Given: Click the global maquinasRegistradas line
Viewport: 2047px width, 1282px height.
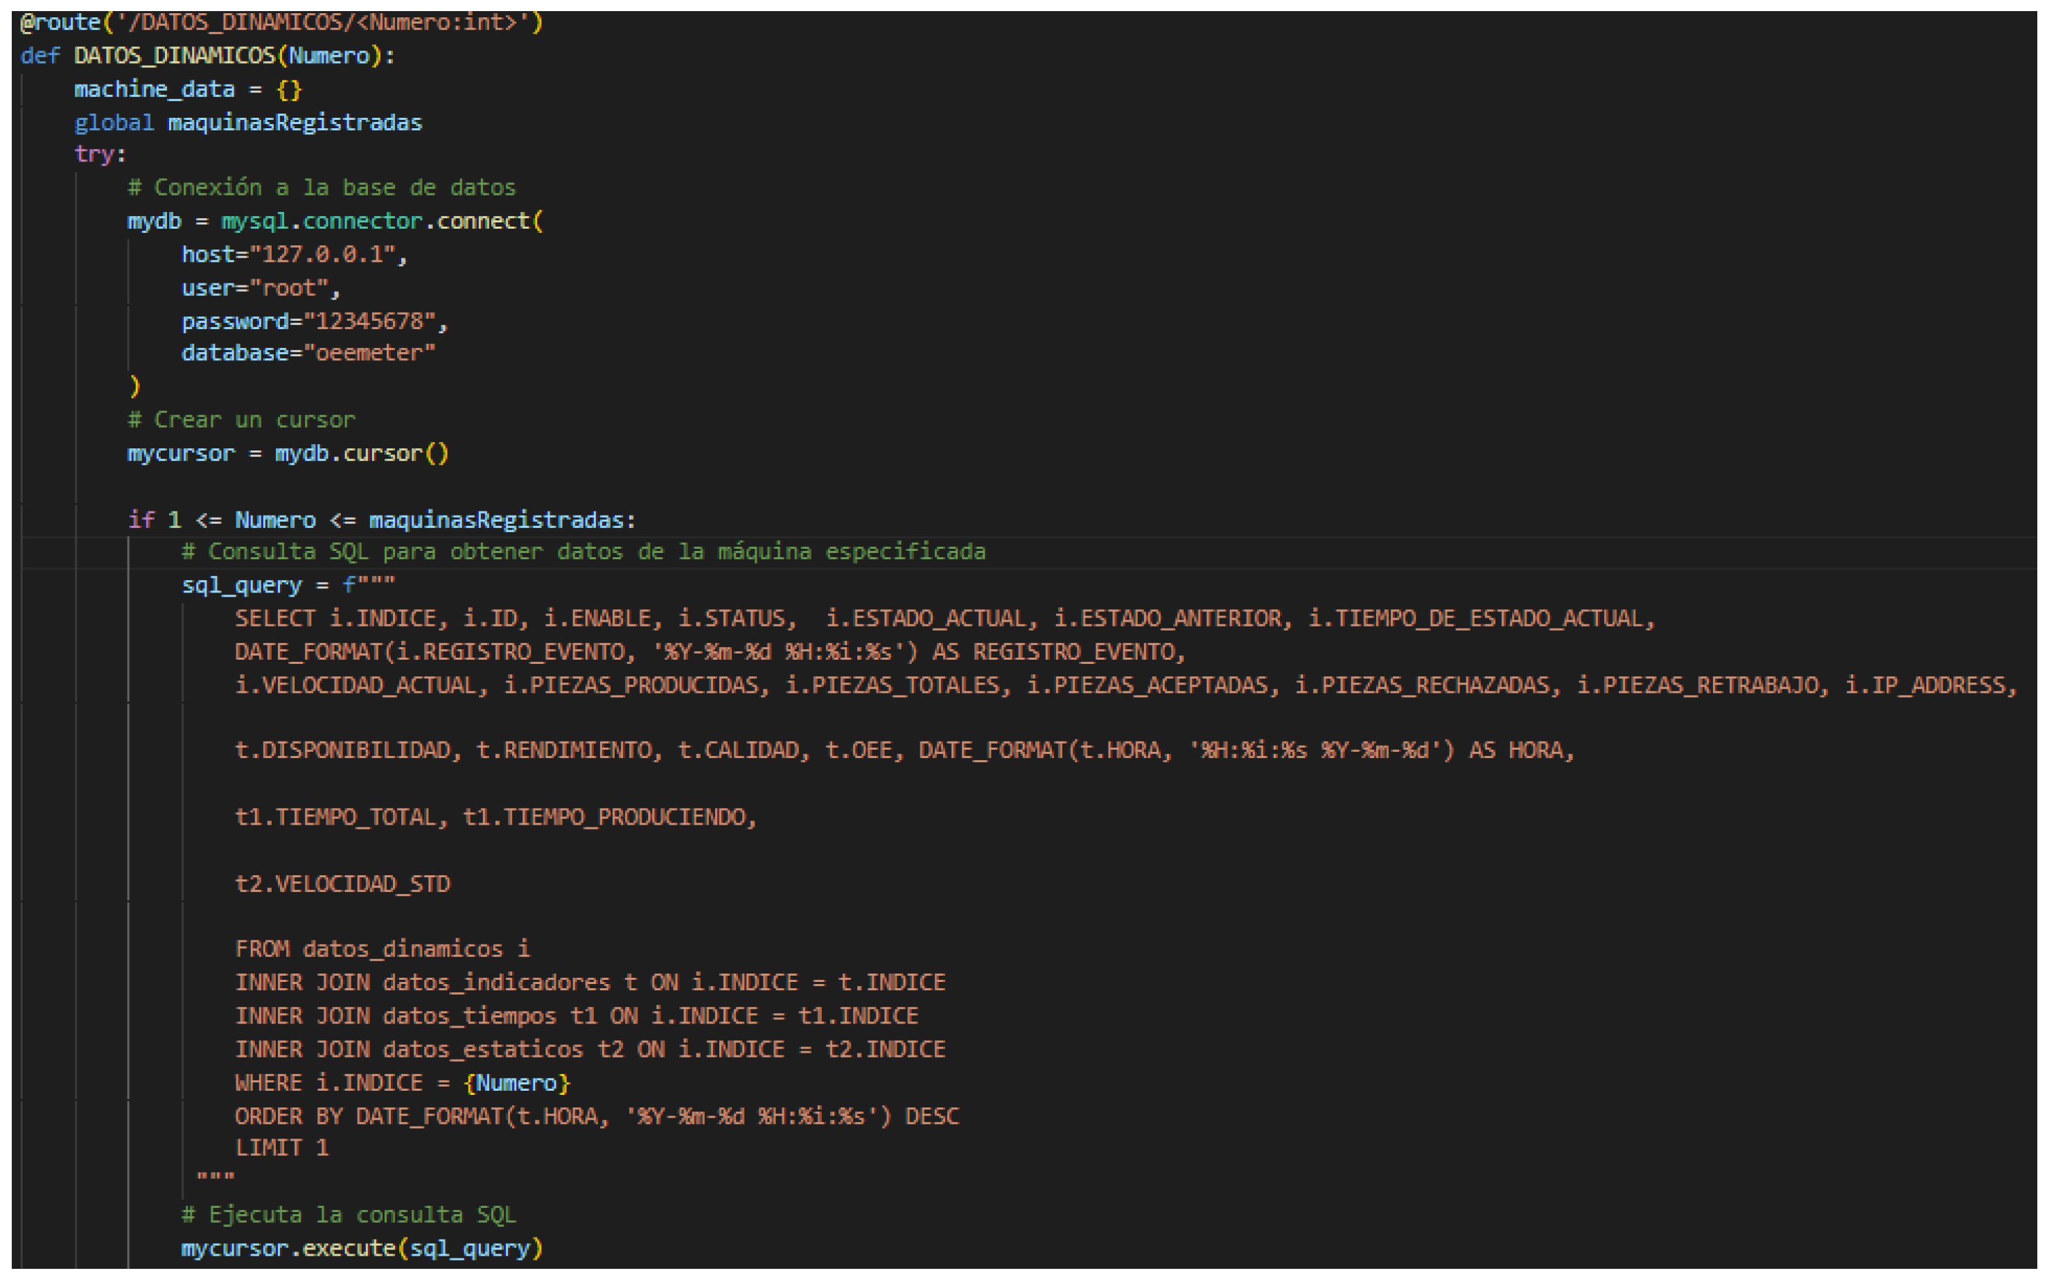Looking at the screenshot, I should (x=247, y=123).
